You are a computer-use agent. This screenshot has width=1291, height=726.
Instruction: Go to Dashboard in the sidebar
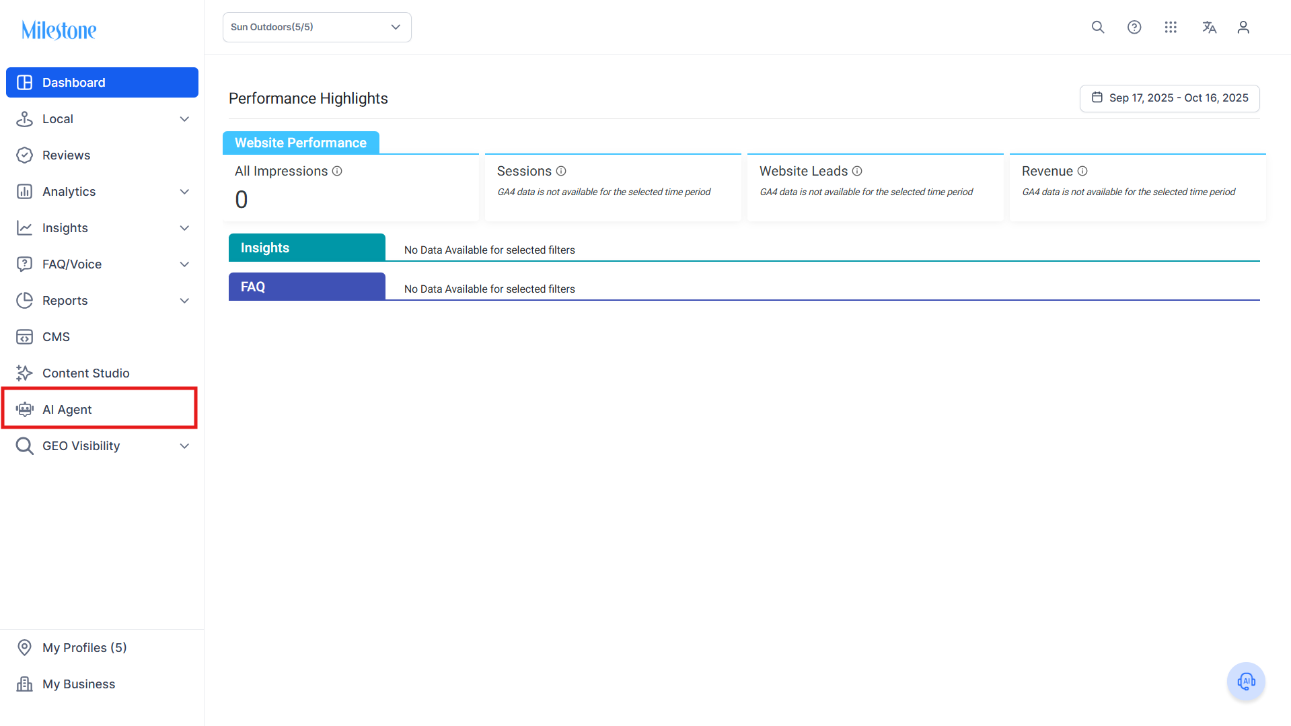[x=102, y=83]
